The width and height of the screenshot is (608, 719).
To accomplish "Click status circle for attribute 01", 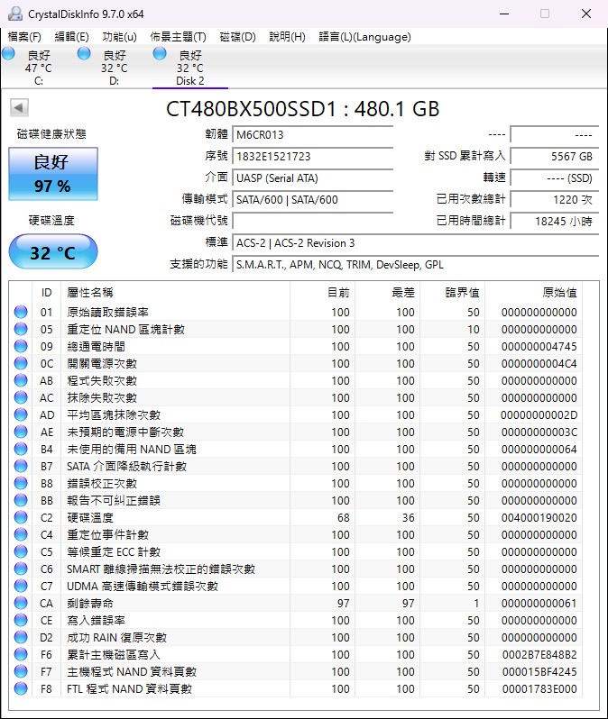I will 21,312.
